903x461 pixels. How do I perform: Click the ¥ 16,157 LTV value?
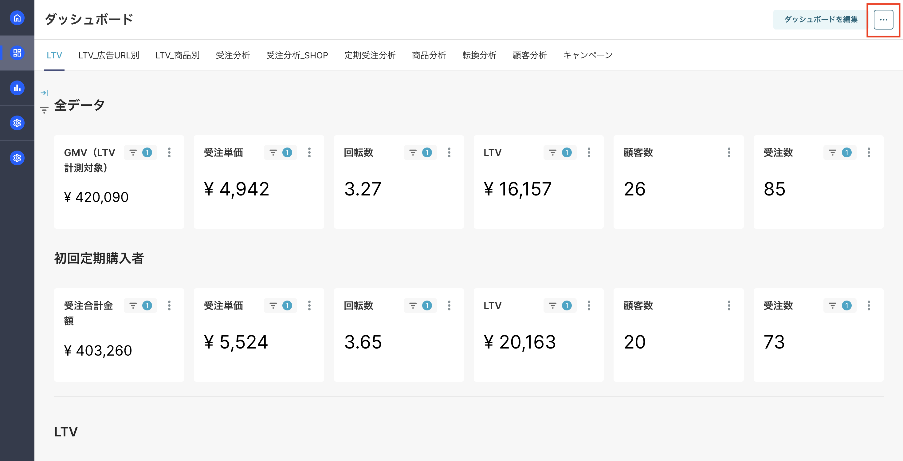[x=518, y=189]
